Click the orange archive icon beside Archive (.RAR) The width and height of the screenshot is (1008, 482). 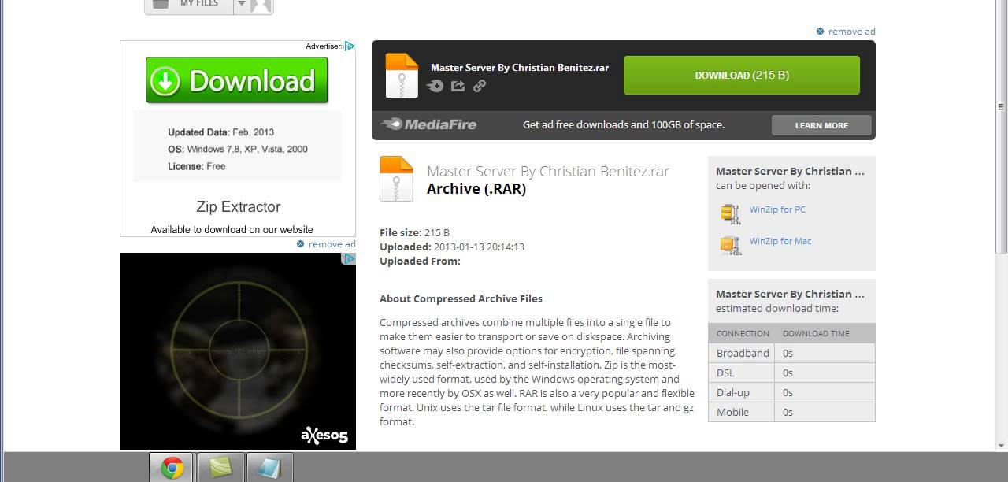click(396, 179)
